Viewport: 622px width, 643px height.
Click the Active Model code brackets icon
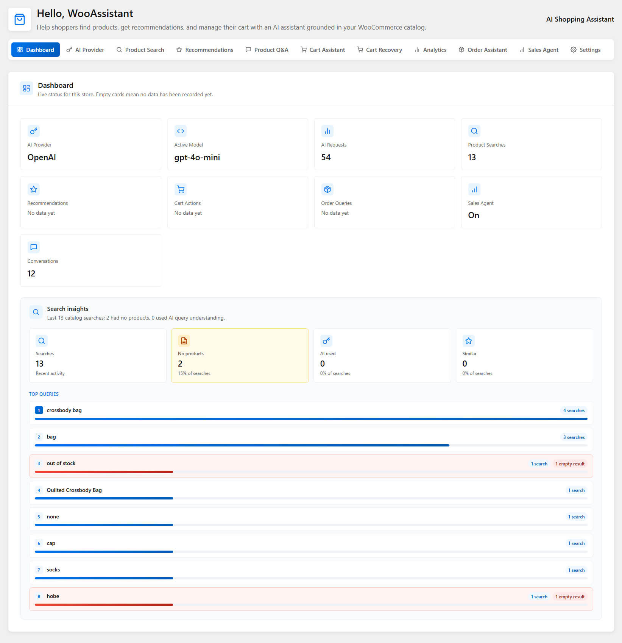181,131
